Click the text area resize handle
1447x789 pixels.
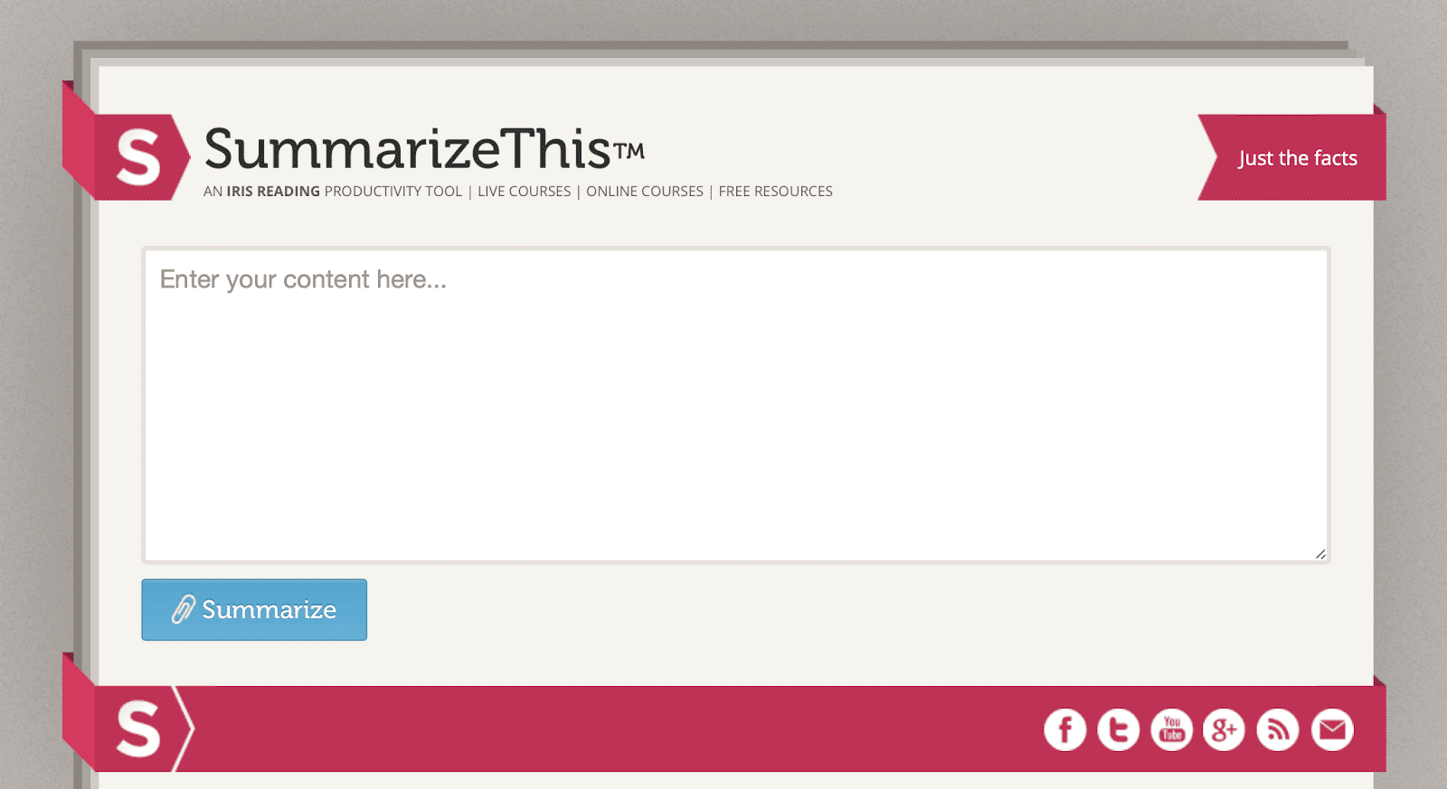1320,554
